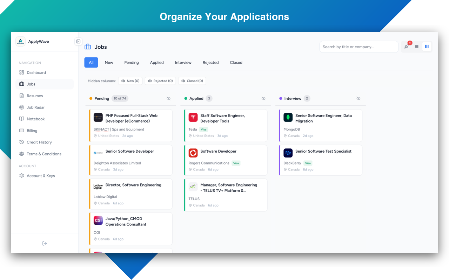Show the hidden Rejected (0) column
This screenshot has height=280, width=449.
pos(160,81)
